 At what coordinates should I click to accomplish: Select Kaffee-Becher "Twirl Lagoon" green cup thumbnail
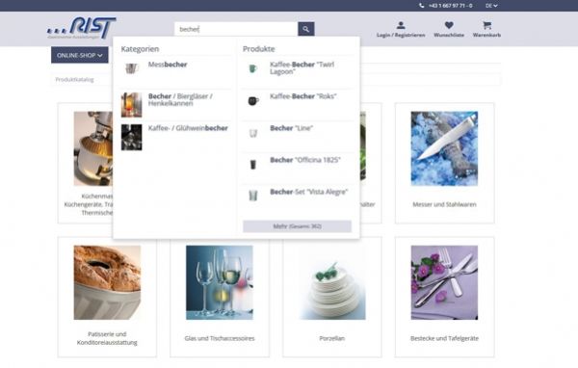click(x=252, y=68)
